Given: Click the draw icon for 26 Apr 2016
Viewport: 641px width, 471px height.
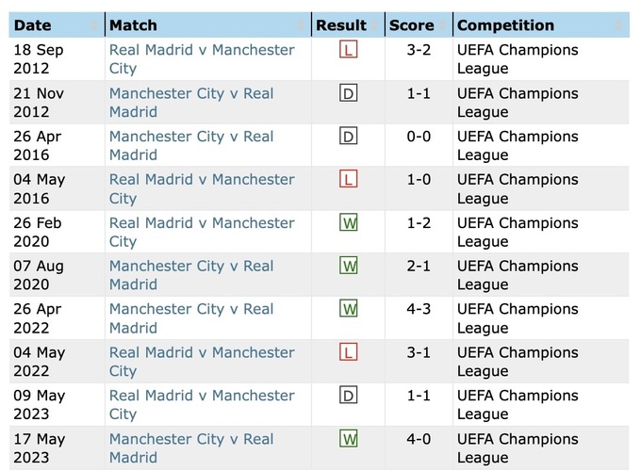Looking at the screenshot, I should pyautogui.click(x=349, y=137).
